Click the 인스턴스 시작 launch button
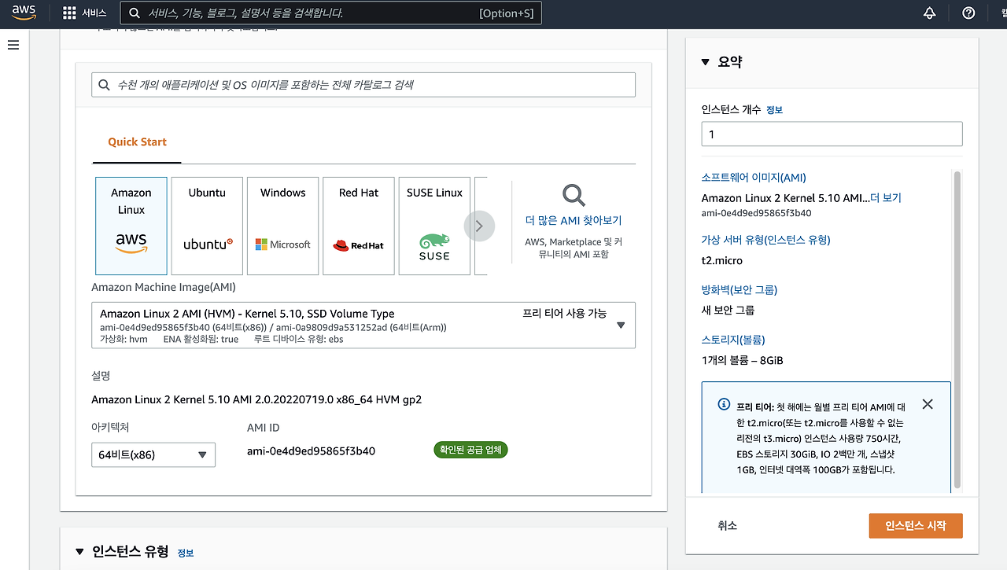The image size is (1007, 570). tap(916, 526)
